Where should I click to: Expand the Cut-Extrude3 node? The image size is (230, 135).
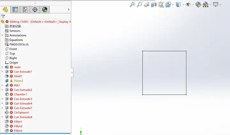tap(2, 99)
